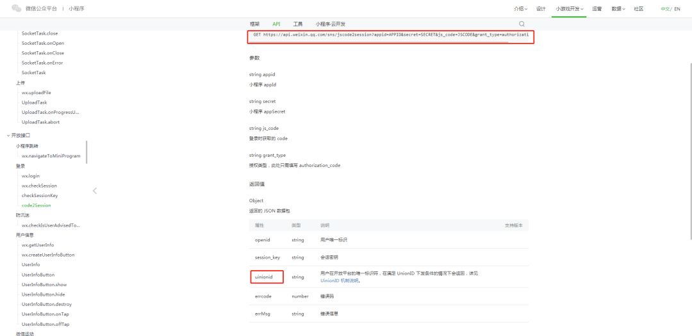692x336 pixels.
Task: Open the search magnifier icon
Action: click(522, 24)
